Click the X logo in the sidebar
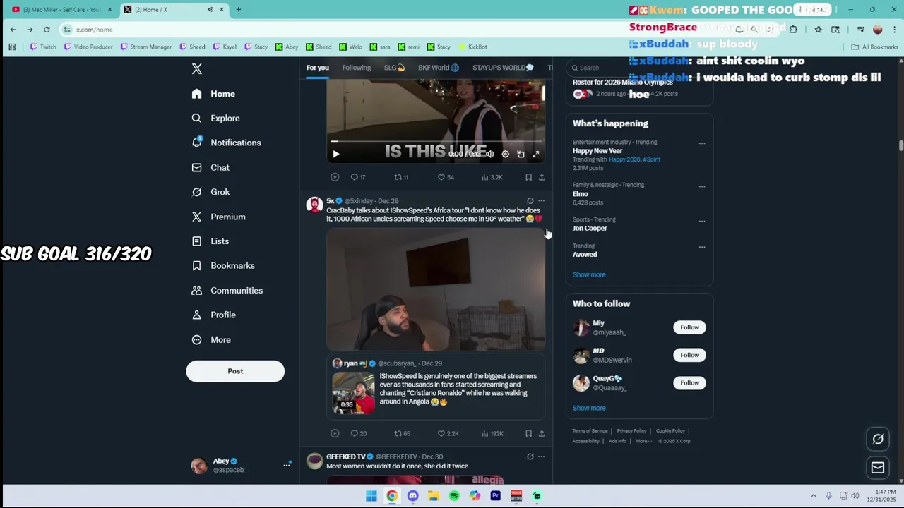Screen dimensions: 904x508 197,68
